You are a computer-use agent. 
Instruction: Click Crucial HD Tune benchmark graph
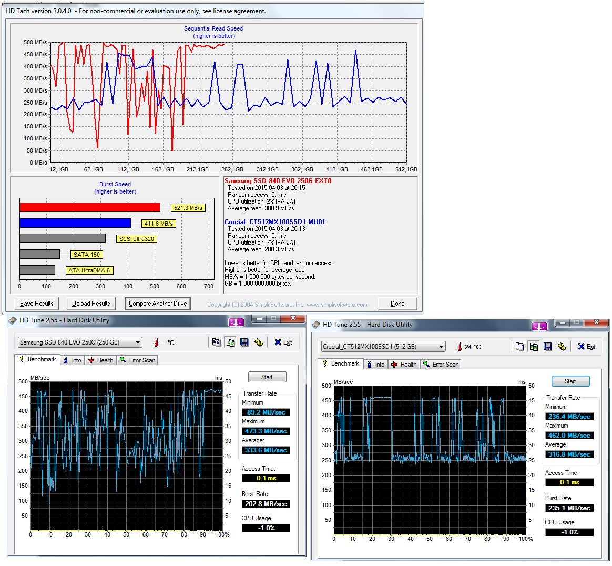(x=430, y=460)
